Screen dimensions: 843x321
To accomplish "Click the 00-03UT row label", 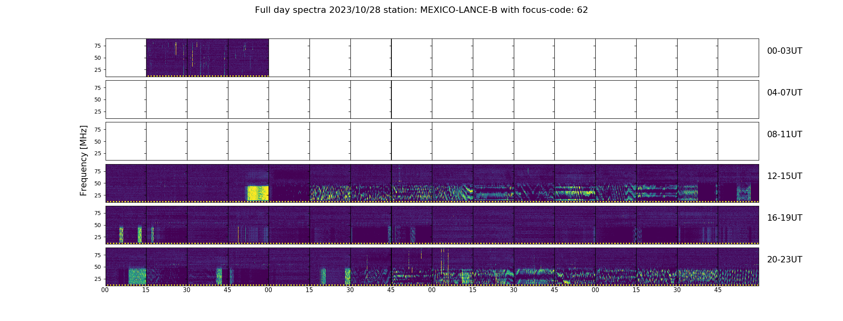I will (x=784, y=51).
